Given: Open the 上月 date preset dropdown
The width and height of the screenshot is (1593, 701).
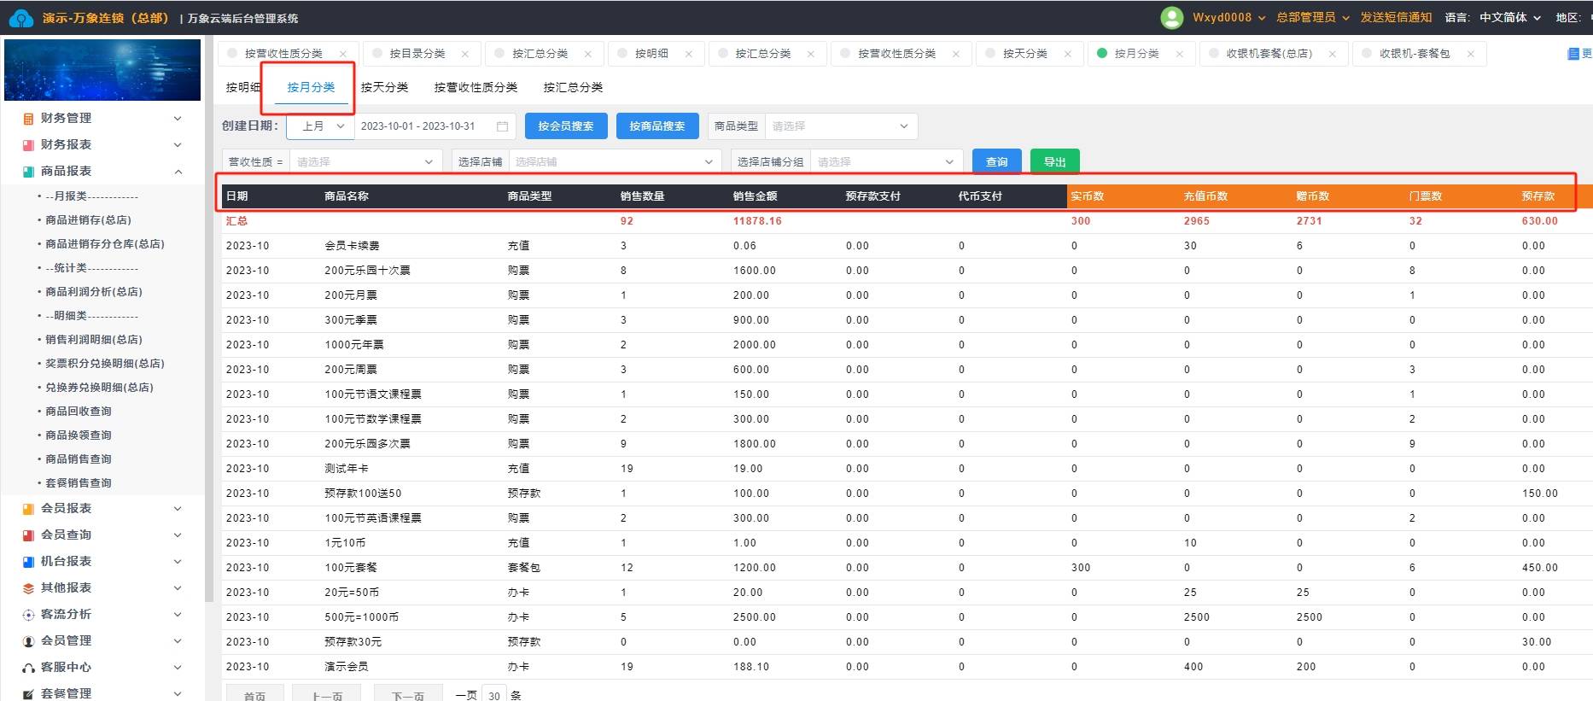Looking at the screenshot, I should (320, 126).
